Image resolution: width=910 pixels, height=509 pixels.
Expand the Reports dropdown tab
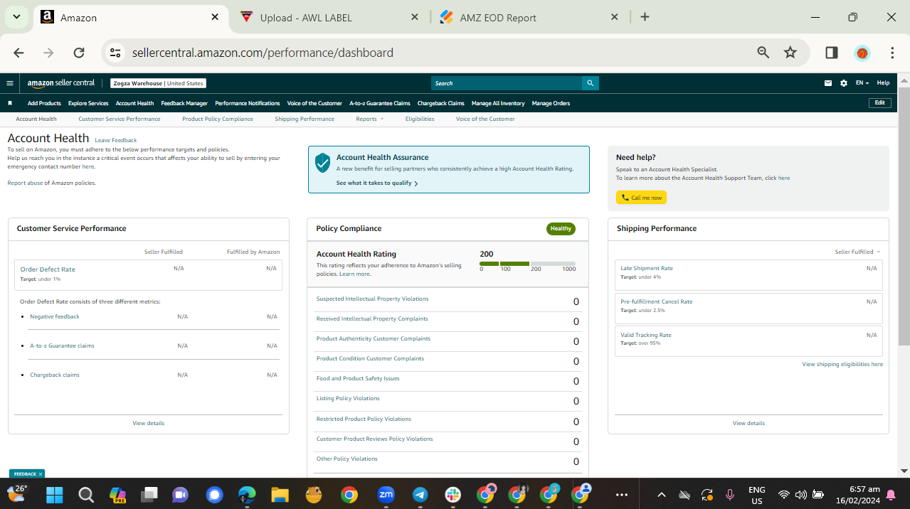pyautogui.click(x=369, y=119)
